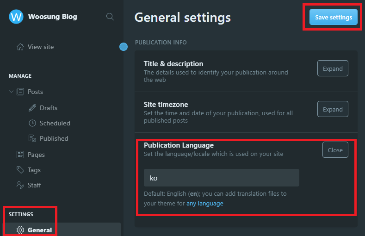Open search with the magnifier icon
The image size is (365, 236).
[x=110, y=17]
